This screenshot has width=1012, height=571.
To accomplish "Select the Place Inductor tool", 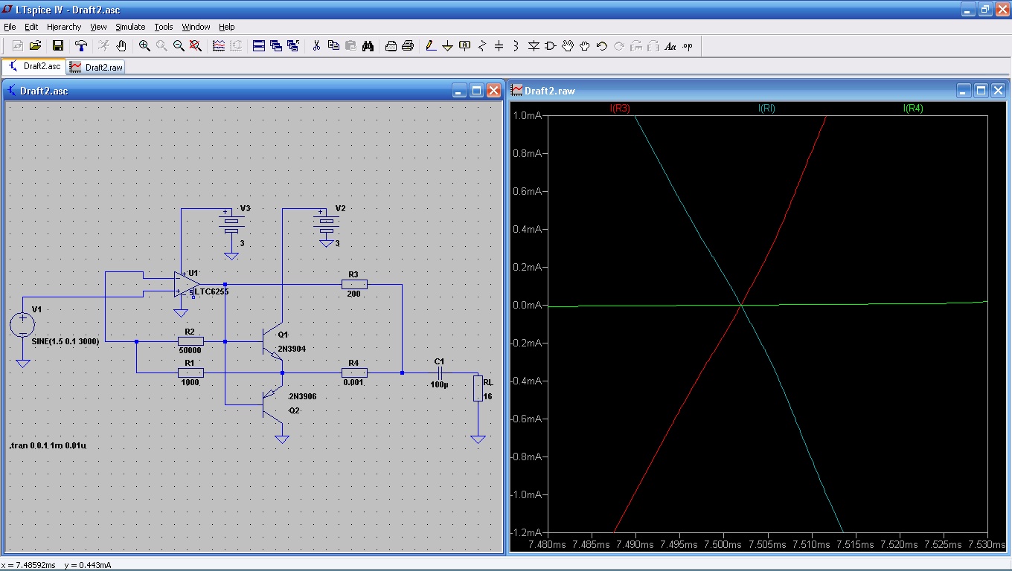I will tap(516, 46).
